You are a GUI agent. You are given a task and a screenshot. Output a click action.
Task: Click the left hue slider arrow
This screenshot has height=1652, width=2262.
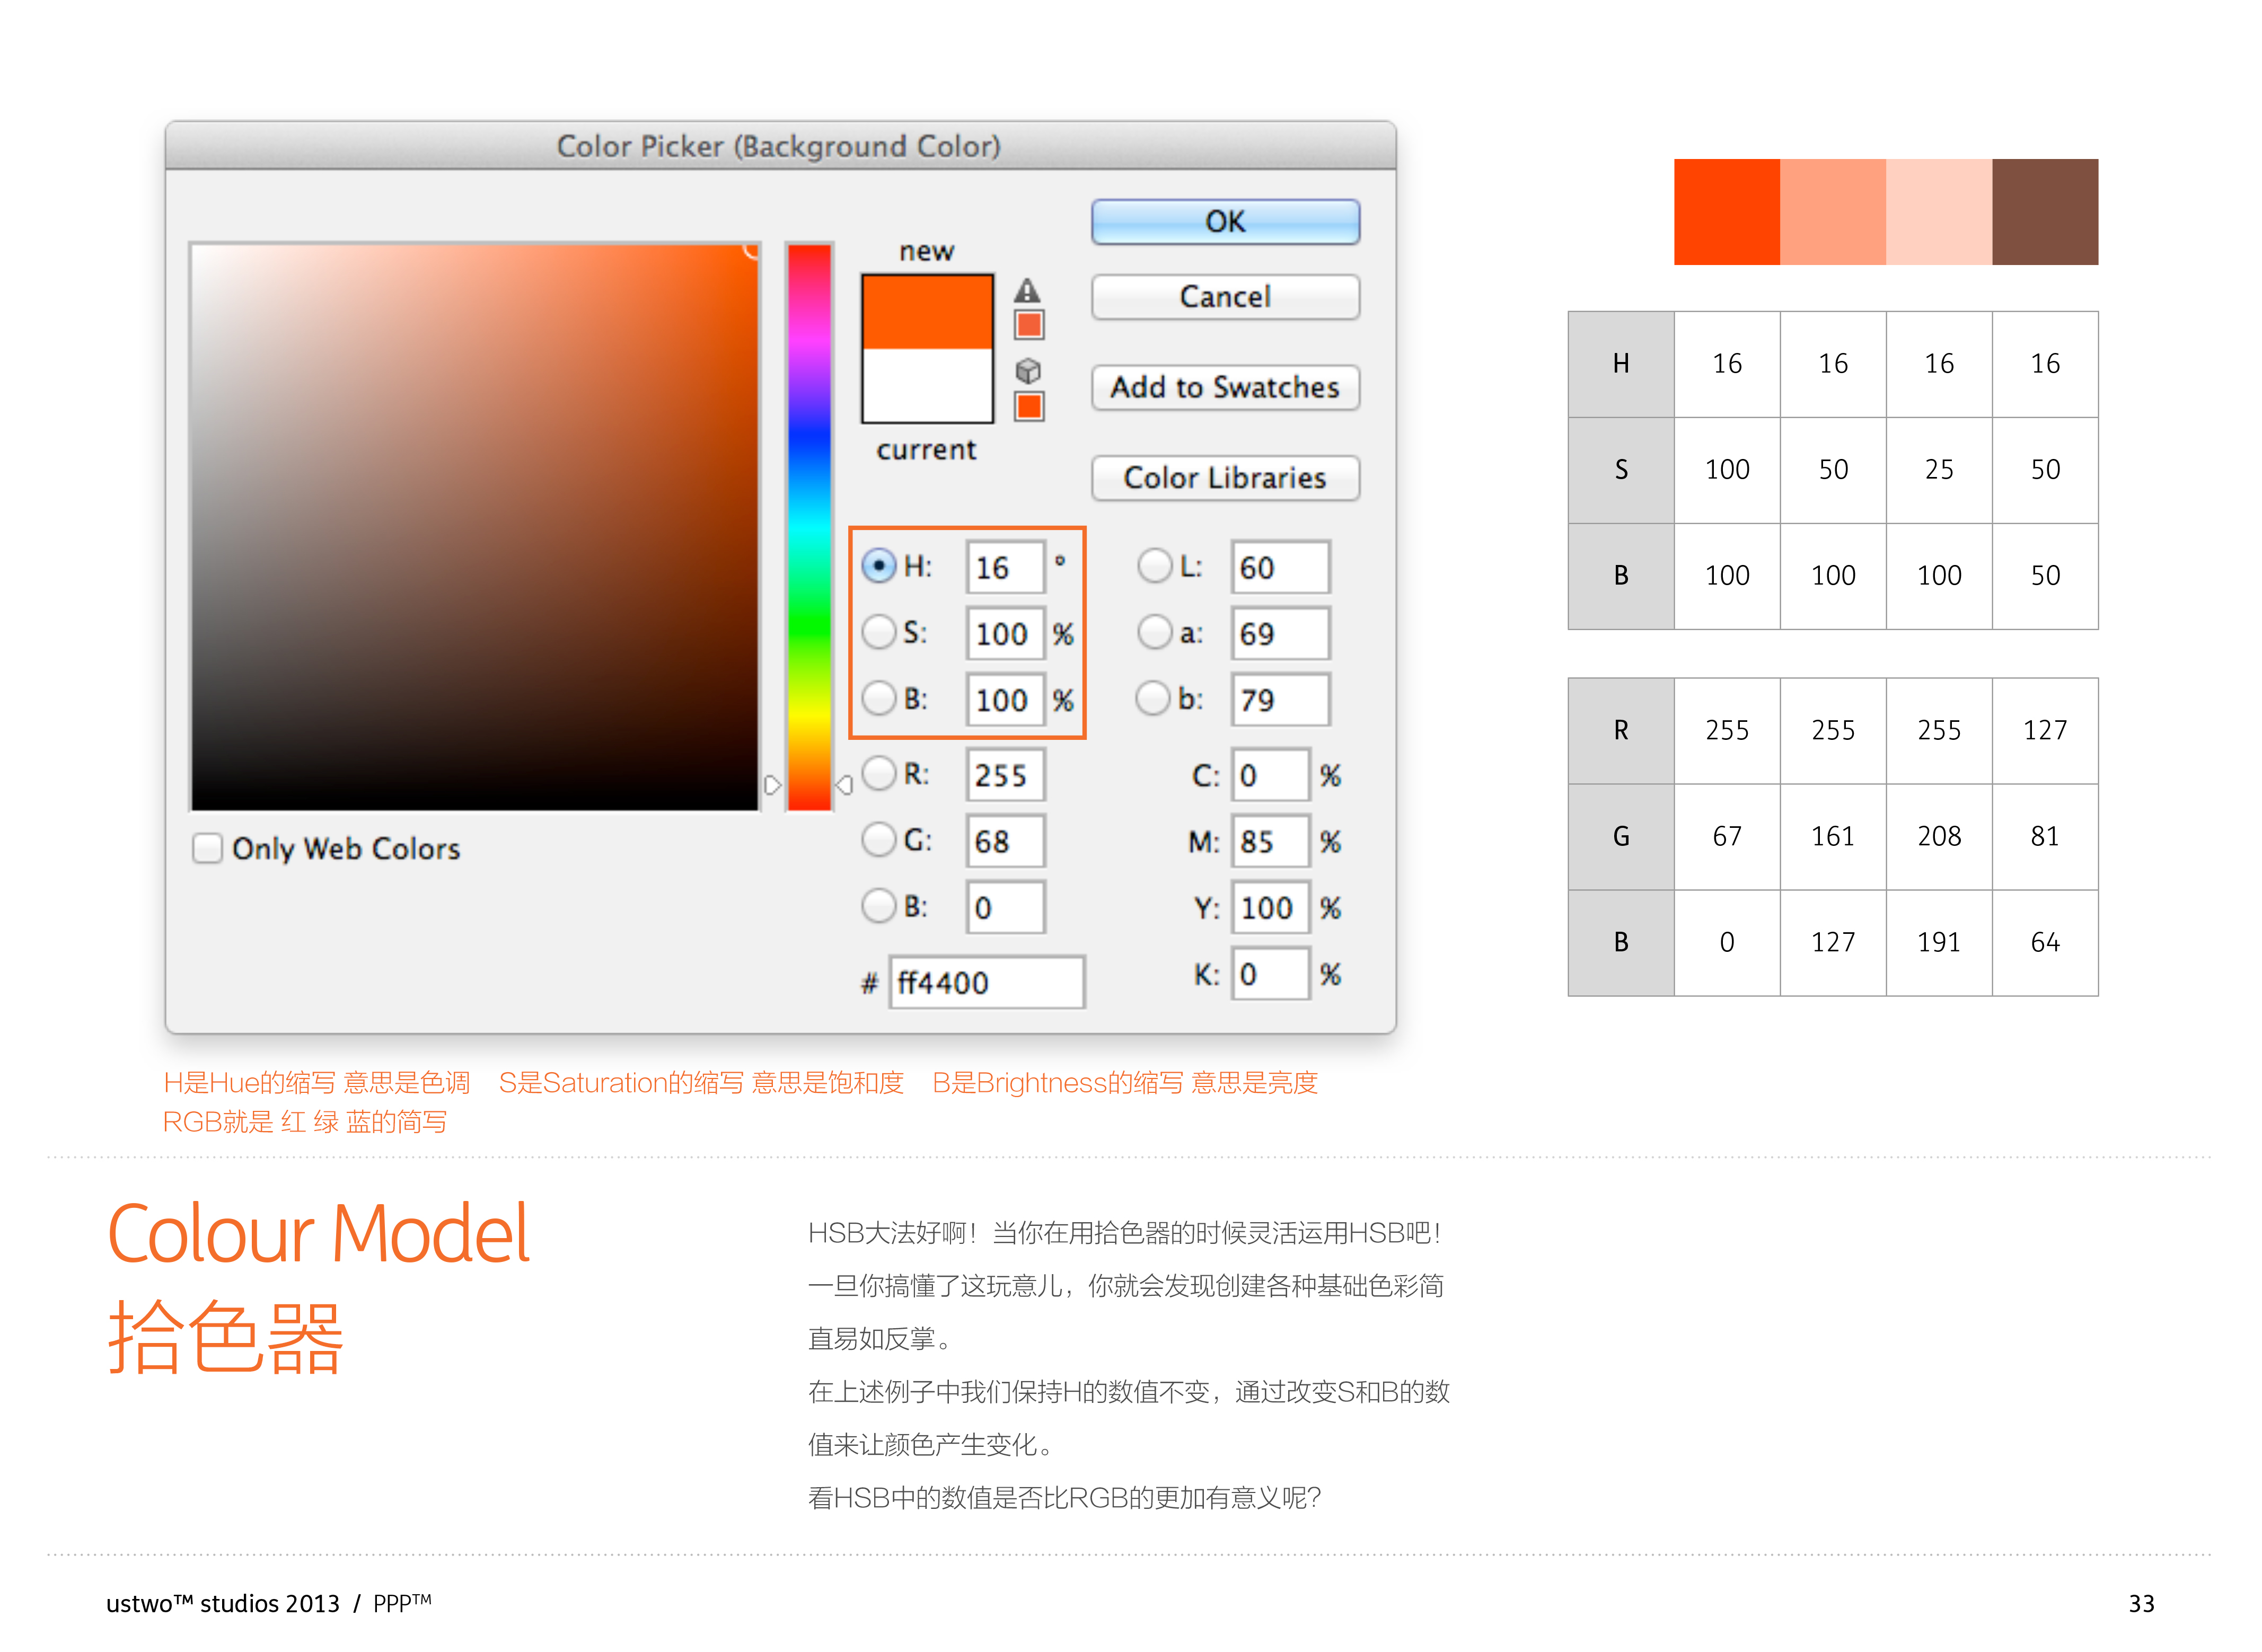771,785
